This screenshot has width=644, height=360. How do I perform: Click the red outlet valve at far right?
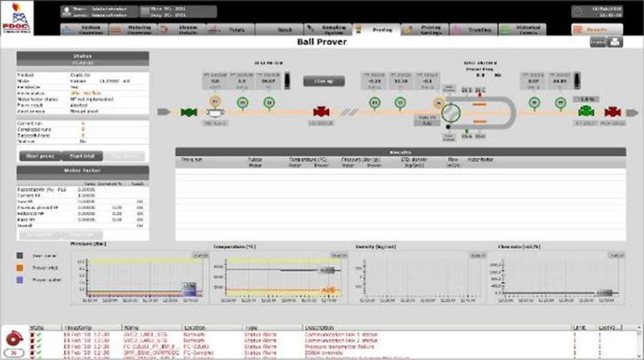612,112
